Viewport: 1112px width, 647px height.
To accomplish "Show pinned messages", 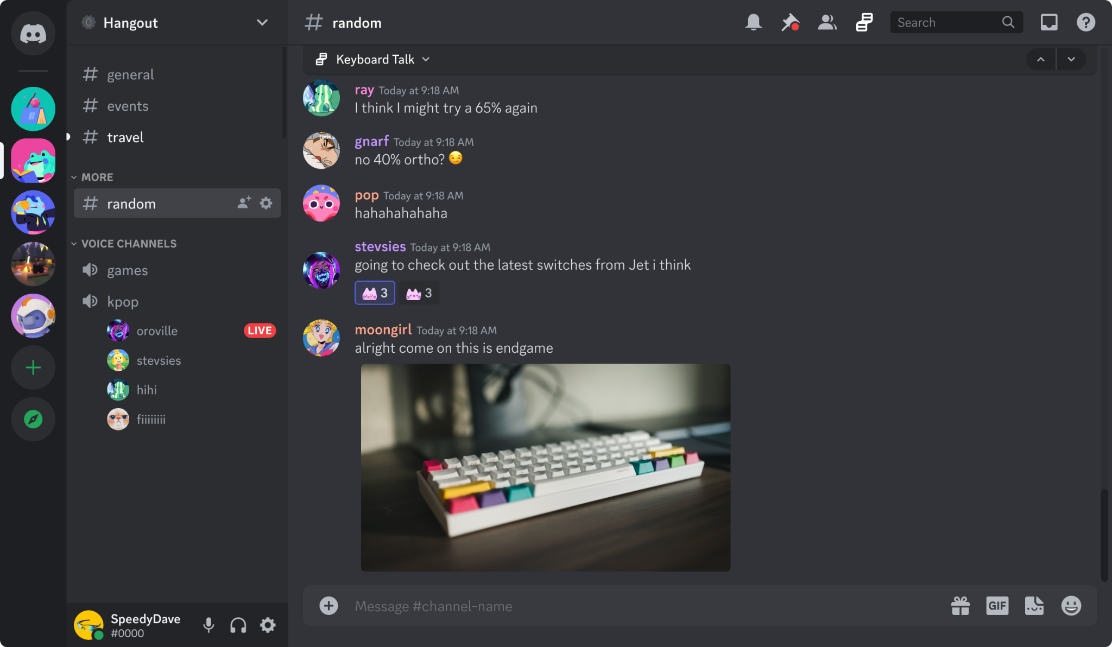I will (790, 22).
